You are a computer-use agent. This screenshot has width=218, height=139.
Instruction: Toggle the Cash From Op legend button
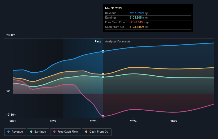[97, 132]
